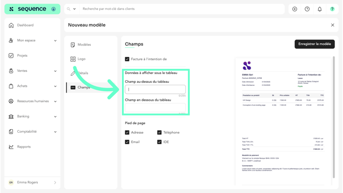The width and height of the screenshot is (343, 193).
Task: Click the Banking building icon
Action: [11, 116]
